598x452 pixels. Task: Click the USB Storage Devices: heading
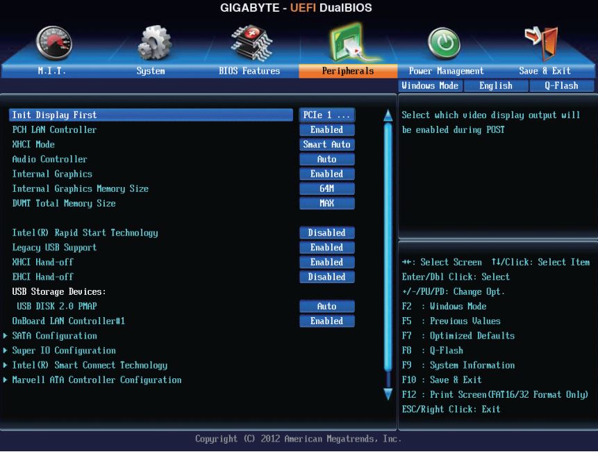click(59, 291)
